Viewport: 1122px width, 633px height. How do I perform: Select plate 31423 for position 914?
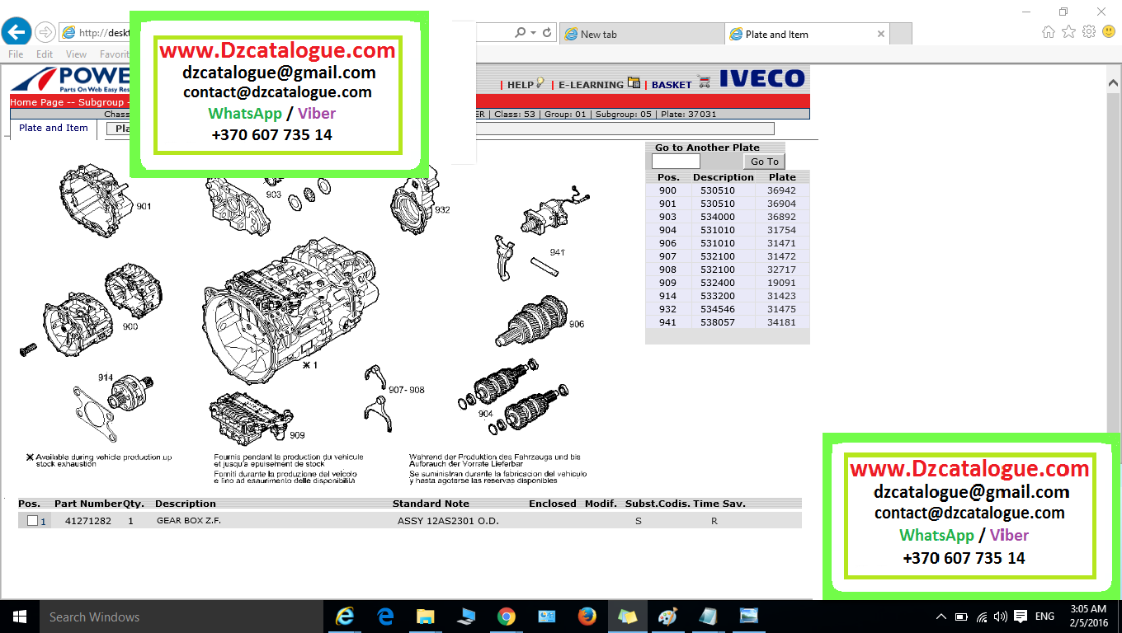(781, 296)
